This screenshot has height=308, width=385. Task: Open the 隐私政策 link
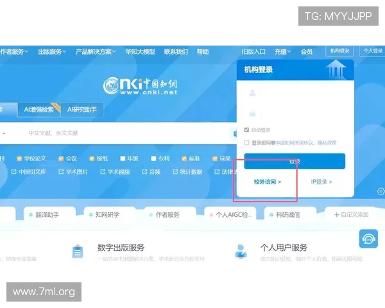[327, 142]
